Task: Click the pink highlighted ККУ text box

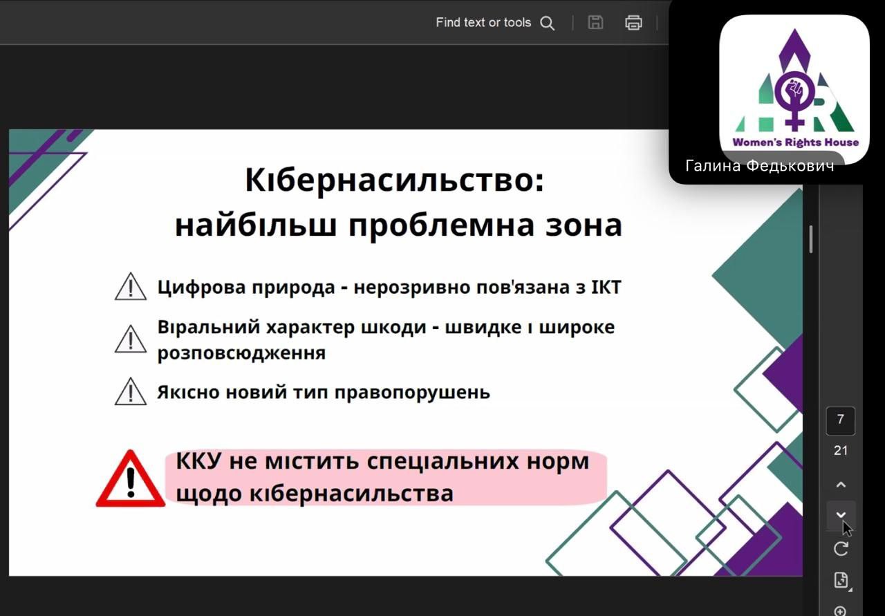Action: (384, 477)
